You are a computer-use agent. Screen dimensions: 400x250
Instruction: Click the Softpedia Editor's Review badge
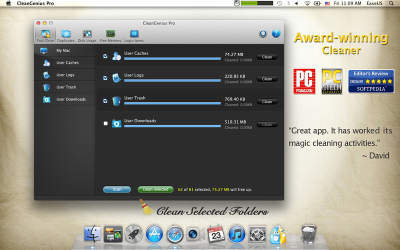click(371, 81)
